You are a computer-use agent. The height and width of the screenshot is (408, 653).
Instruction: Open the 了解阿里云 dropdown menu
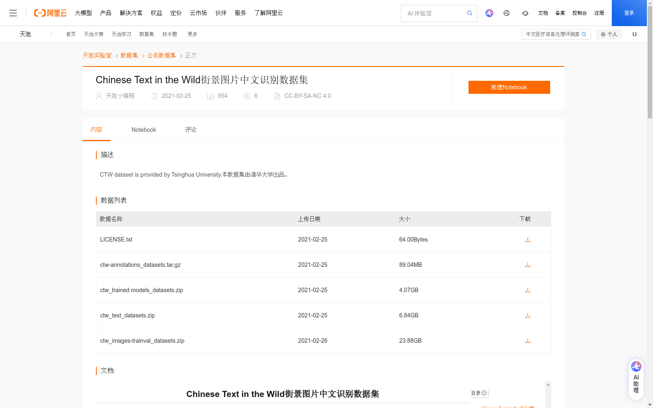(x=268, y=13)
